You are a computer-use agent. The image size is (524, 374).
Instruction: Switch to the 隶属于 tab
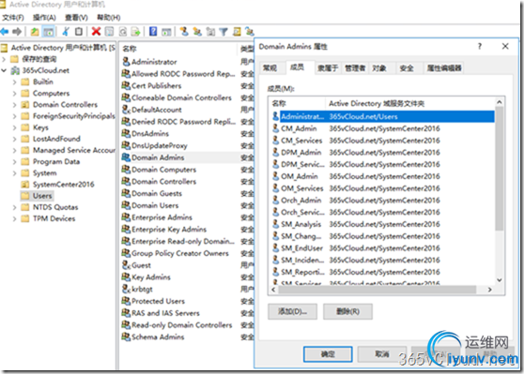328,68
